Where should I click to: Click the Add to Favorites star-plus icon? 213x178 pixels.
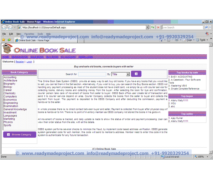tap(9, 40)
